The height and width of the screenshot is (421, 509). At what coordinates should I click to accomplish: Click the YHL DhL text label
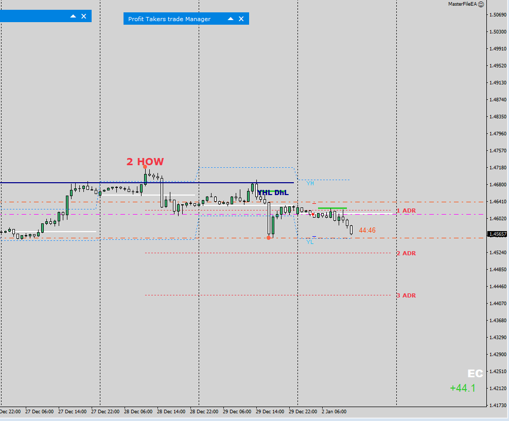click(273, 193)
